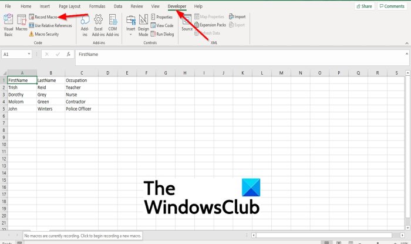Switch to the Insert tab
Viewport: 411px width, 244px height.
(x=45, y=6)
